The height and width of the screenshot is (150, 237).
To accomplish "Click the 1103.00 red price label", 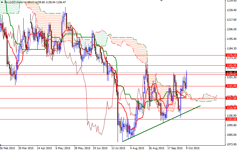I will point(231,119).
